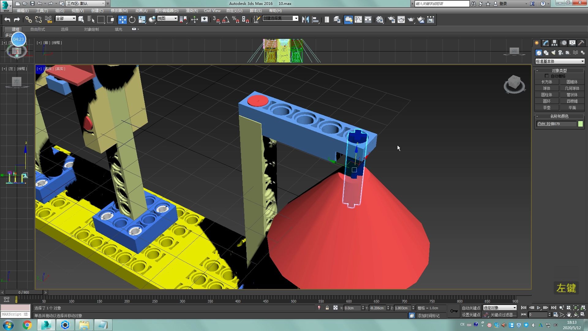
Task: Open the 渲染(R) menu
Action: coord(192,11)
